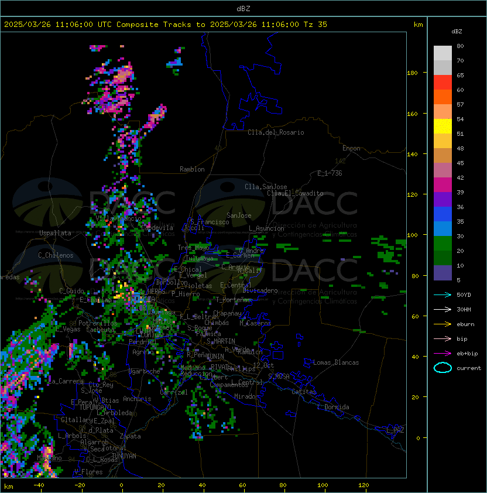
Task: Click the M_Caseros place label
Action: (255, 323)
